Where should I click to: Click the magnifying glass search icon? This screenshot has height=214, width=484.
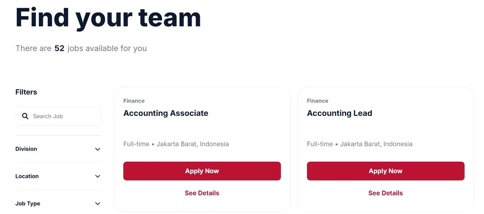point(25,116)
